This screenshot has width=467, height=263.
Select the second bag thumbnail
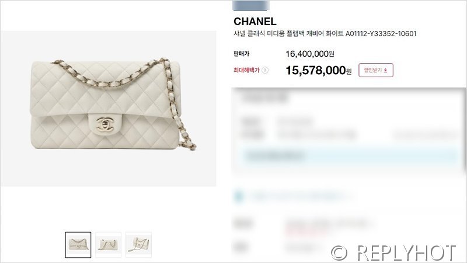click(x=109, y=245)
